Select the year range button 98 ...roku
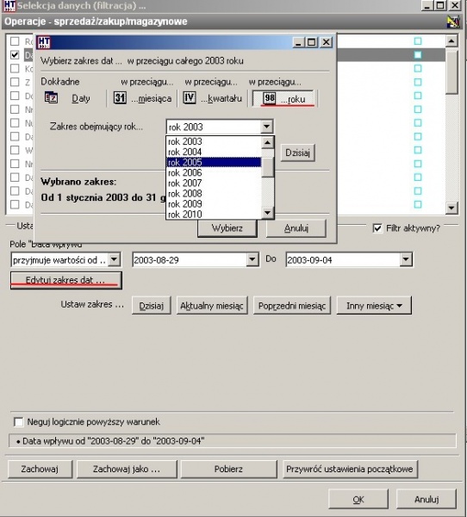This screenshot has width=467, height=517. click(283, 98)
